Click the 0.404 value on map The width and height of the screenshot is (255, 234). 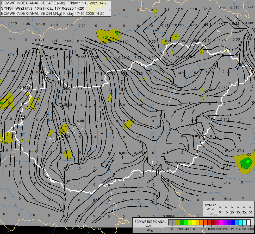click(x=221, y=8)
